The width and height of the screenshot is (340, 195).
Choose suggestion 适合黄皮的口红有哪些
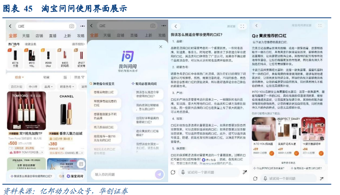click(x=148, y=133)
